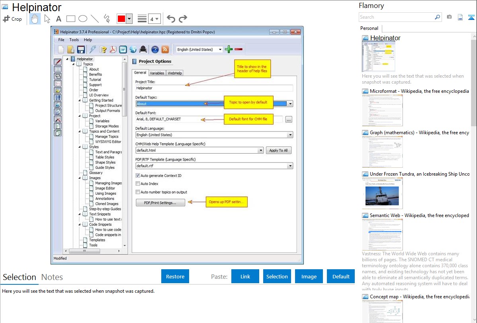Open the Microformat Wikipedia snapshot title
The image size is (477, 323).
tap(419, 91)
